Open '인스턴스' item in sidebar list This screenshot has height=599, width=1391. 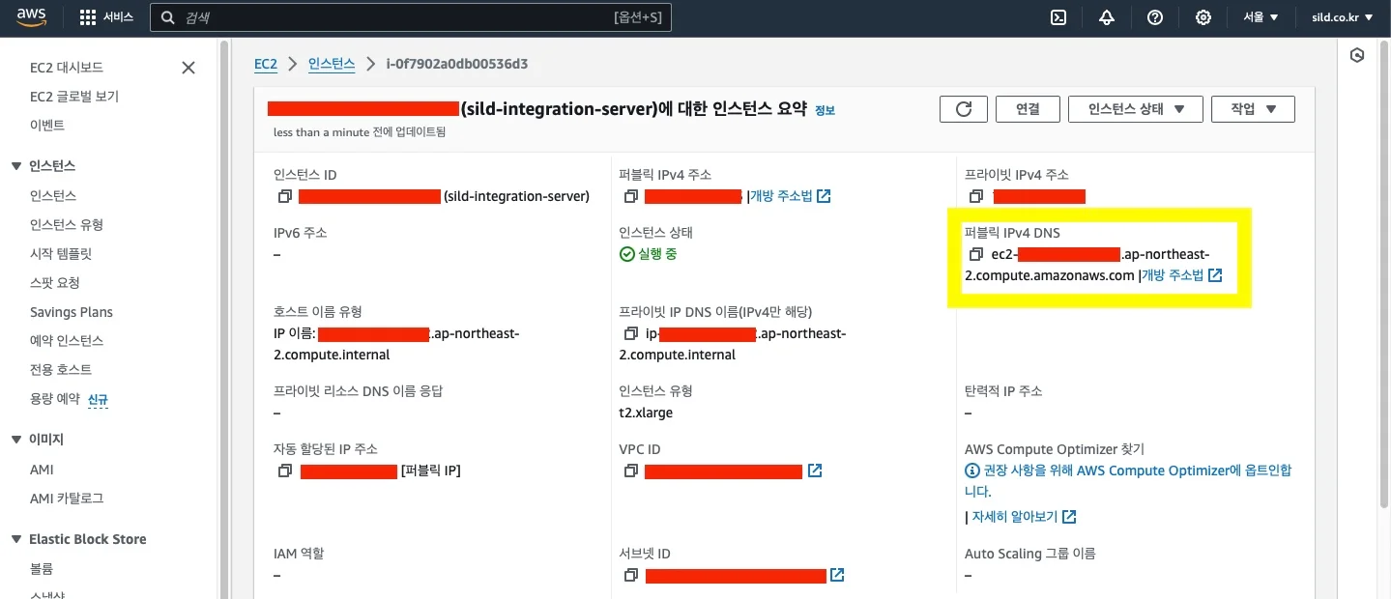point(53,195)
